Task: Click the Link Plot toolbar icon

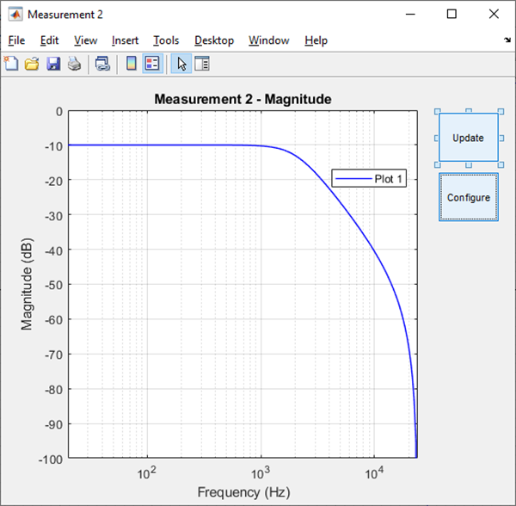Action: 102,64
